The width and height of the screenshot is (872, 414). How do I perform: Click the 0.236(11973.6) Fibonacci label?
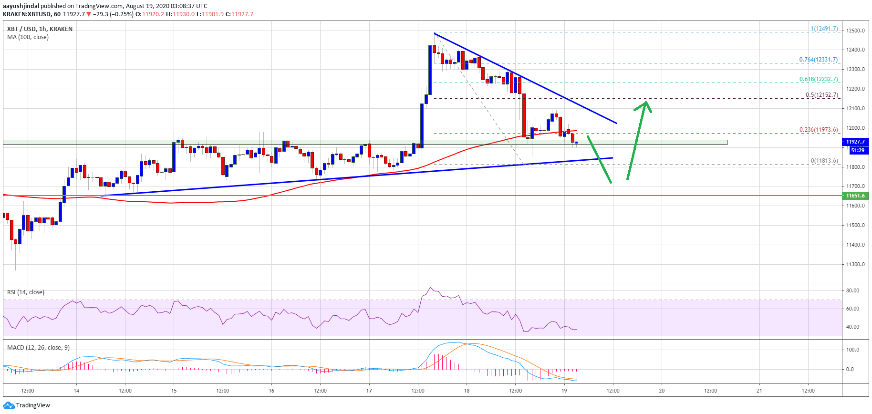[x=818, y=130]
